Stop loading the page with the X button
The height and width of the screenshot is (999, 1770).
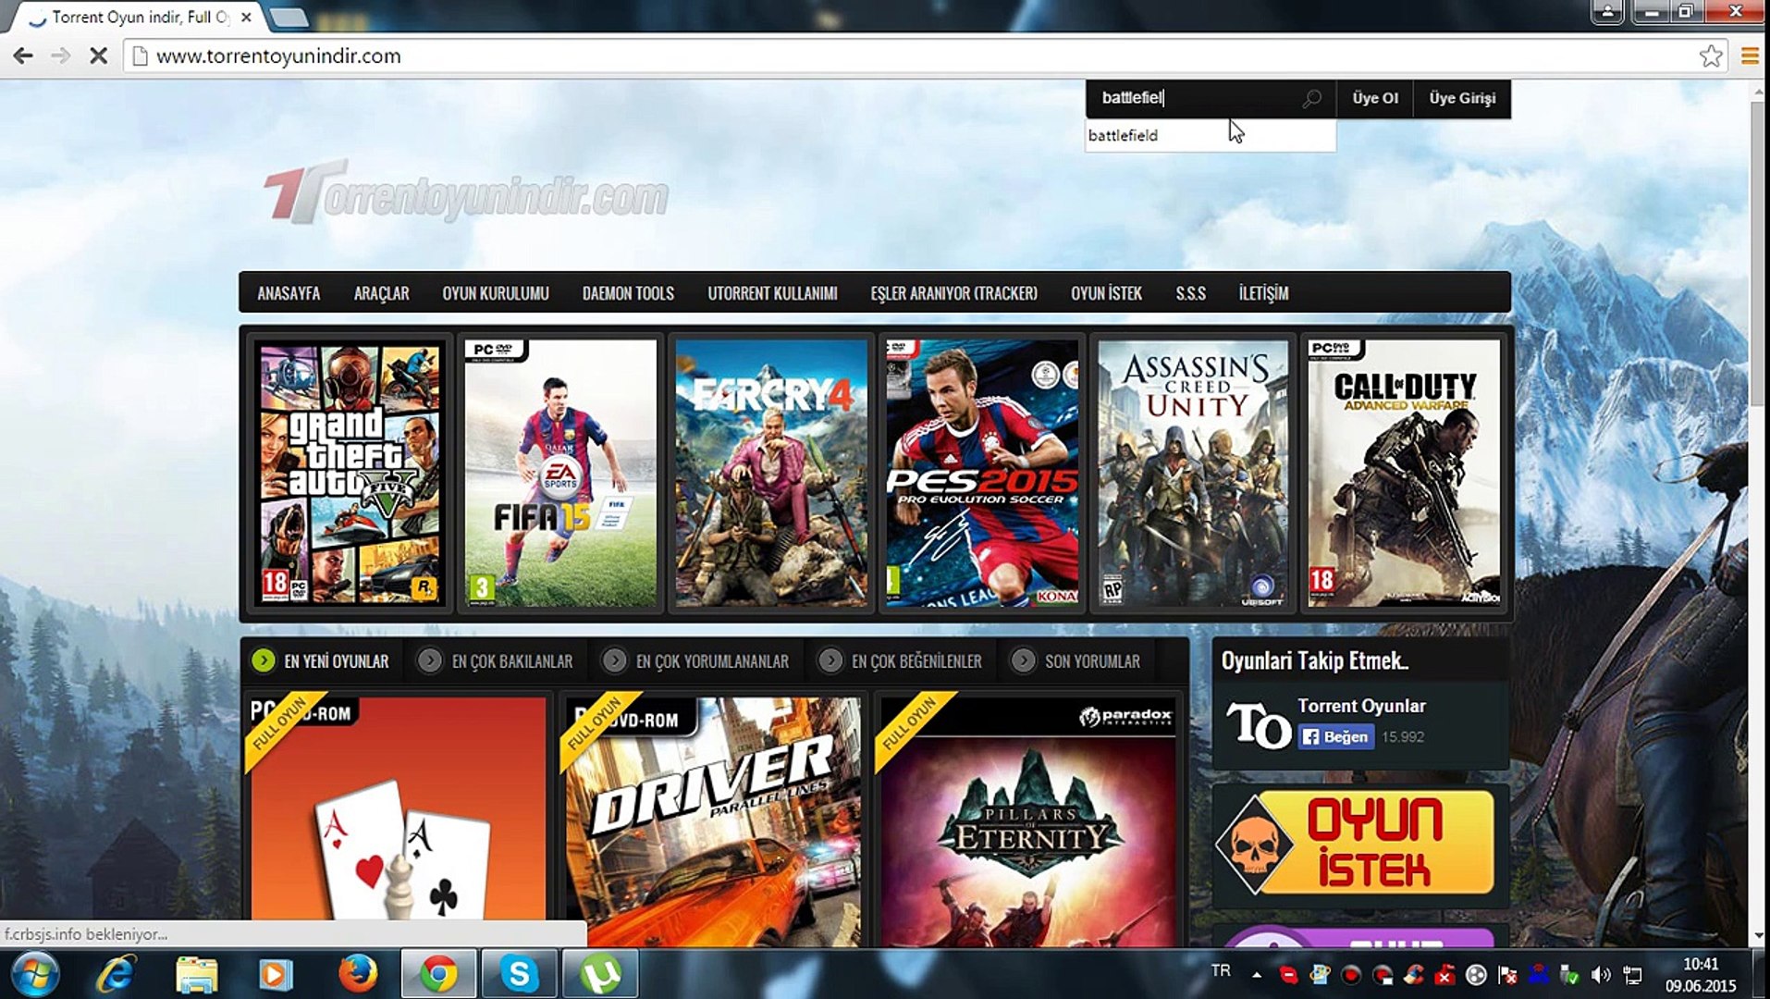(x=98, y=56)
